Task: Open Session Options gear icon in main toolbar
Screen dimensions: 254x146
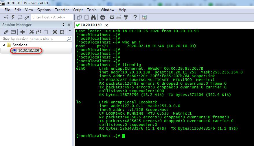Action: point(112,17)
